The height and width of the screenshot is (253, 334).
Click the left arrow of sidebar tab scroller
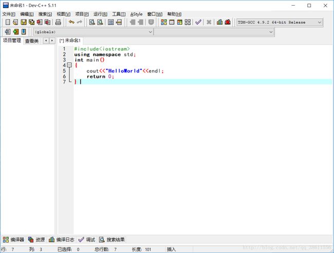pos(46,41)
